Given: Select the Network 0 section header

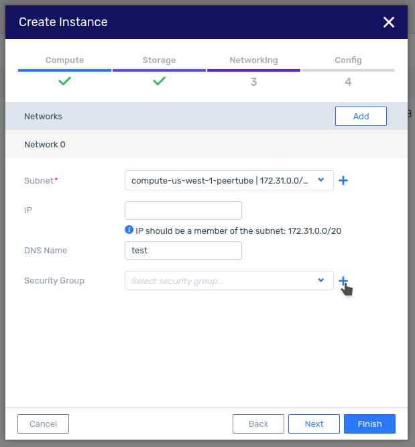Looking at the screenshot, I should [206, 145].
